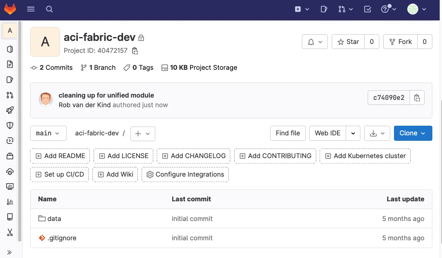Image resolution: width=442 pixels, height=258 pixels.
Task: Open the Deployments rocket icon in sidebar
Action: tap(10, 110)
